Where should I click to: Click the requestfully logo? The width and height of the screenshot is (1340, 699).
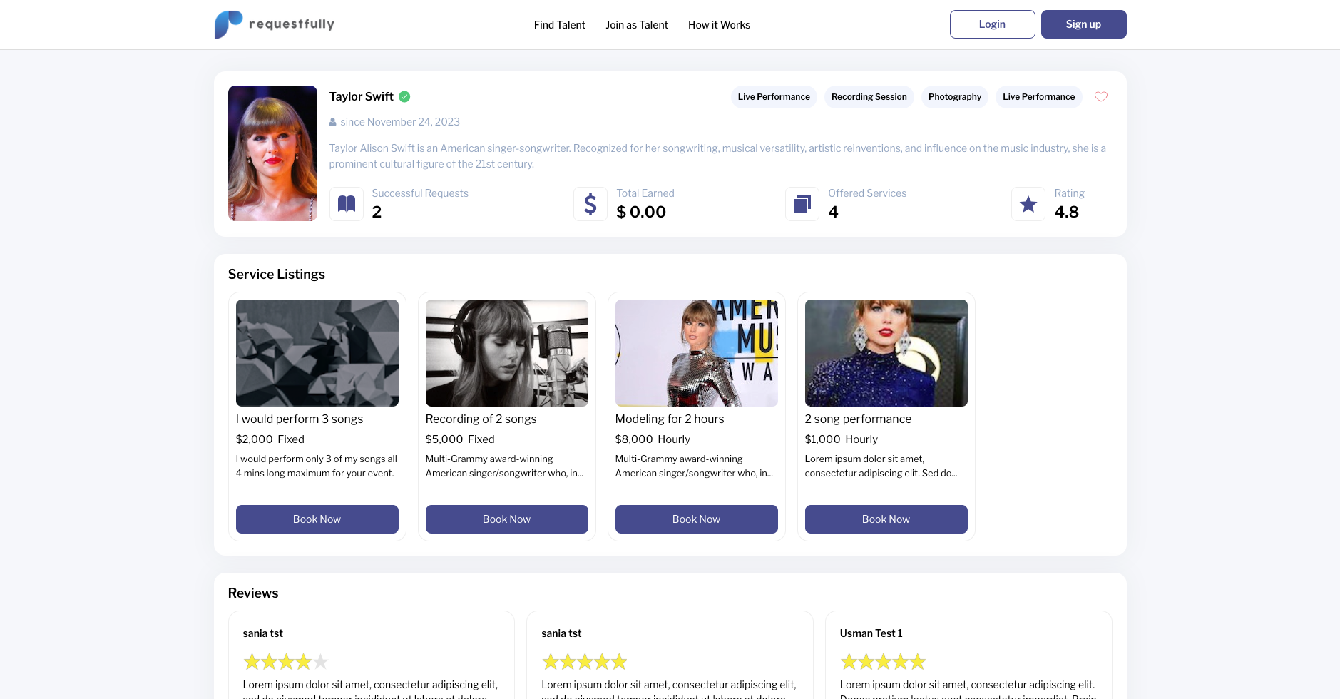(x=275, y=24)
